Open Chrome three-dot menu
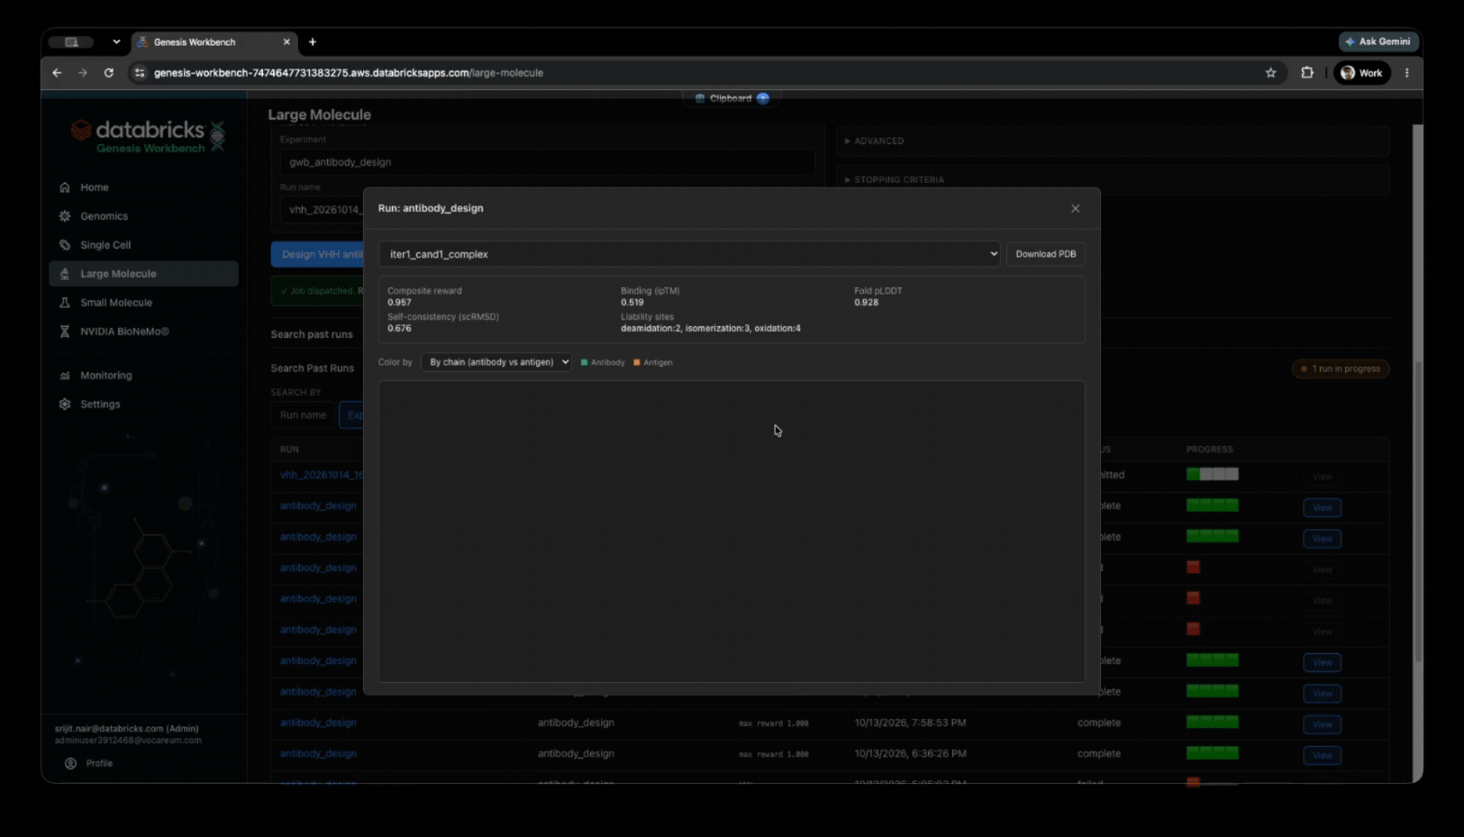 [x=1407, y=73]
